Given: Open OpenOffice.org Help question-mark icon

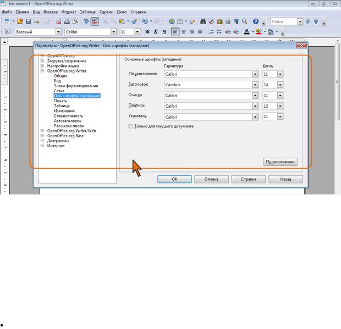Looking at the screenshot, I should 256,21.
